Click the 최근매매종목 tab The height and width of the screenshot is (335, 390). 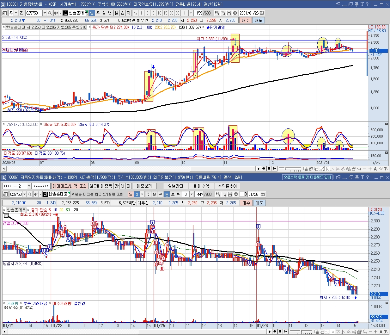pos(101,186)
